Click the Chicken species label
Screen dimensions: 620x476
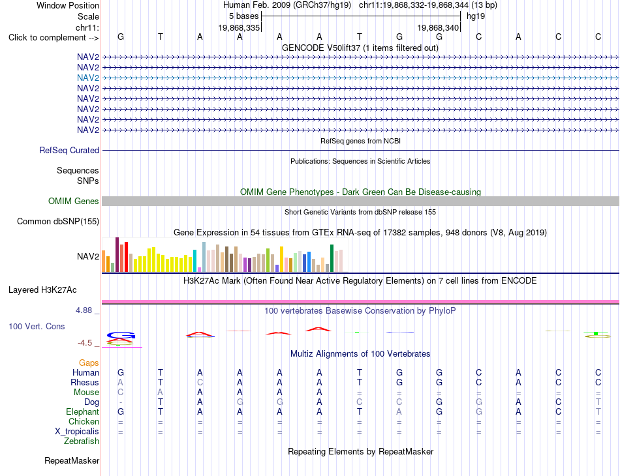coord(84,421)
